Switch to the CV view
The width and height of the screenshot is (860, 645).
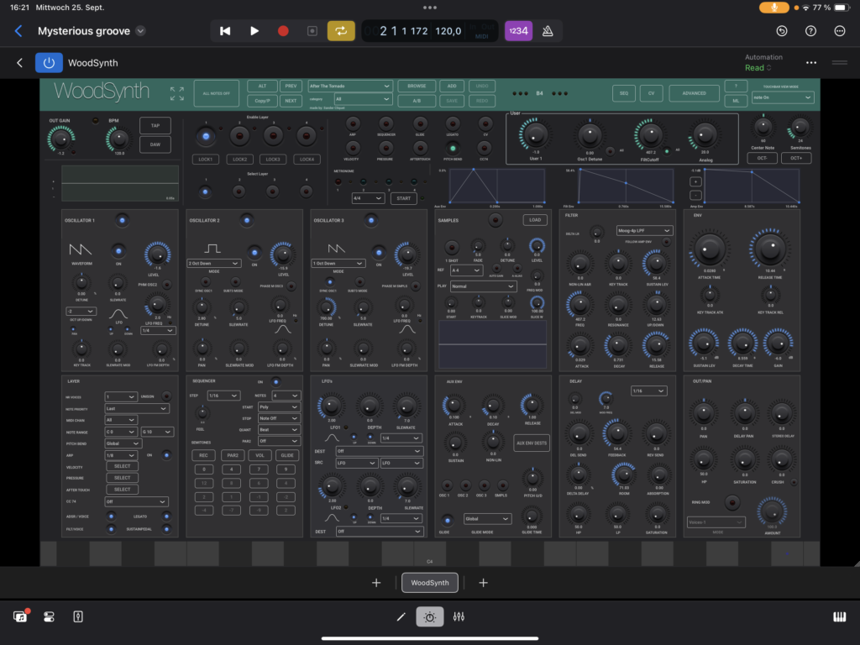tap(651, 93)
